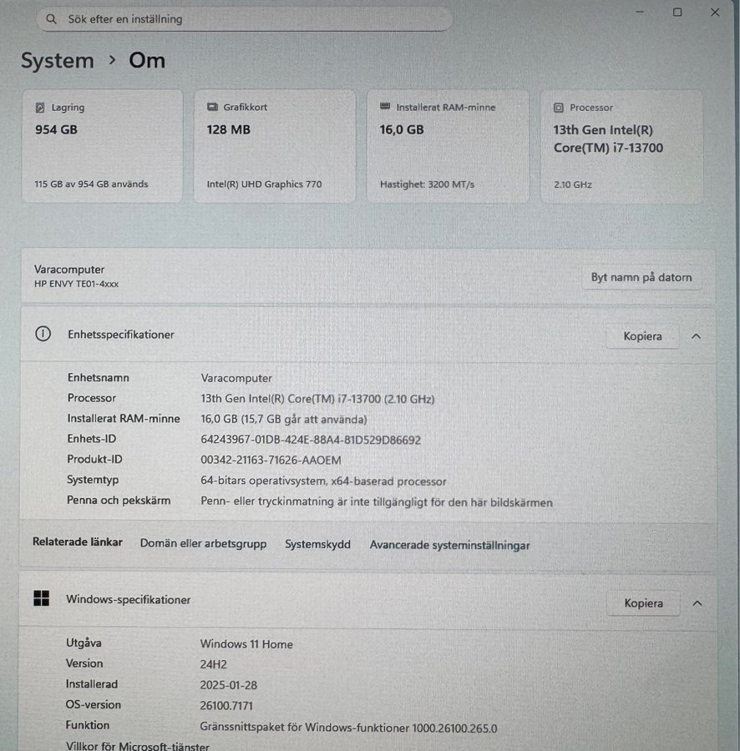This screenshot has width=740, height=751.
Task: Click the info icon beside Enhetsspecifikationer
Action: tap(43, 334)
